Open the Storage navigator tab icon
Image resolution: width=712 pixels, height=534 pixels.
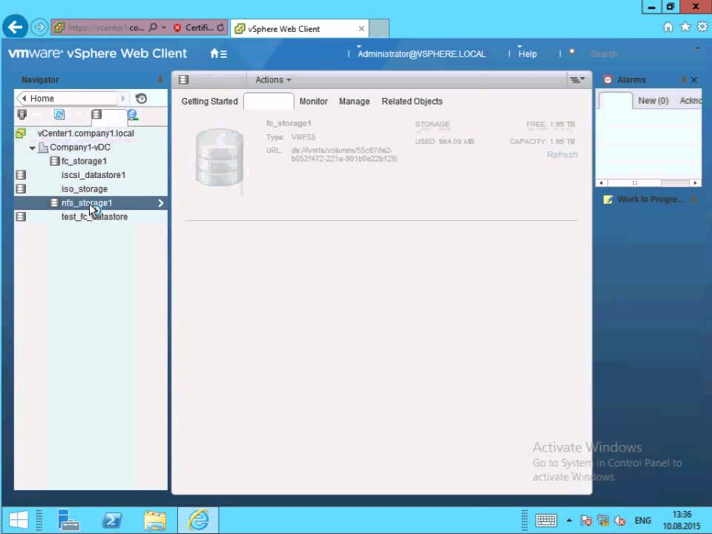(96, 114)
